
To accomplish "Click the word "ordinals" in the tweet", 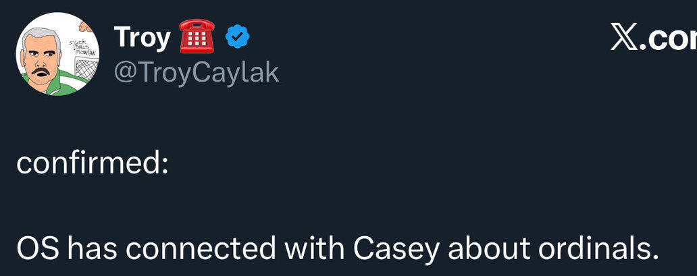I will pyautogui.click(x=598, y=250).
